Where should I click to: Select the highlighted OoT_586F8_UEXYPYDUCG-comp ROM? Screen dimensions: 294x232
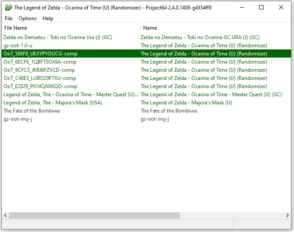click(x=39, y=54)
